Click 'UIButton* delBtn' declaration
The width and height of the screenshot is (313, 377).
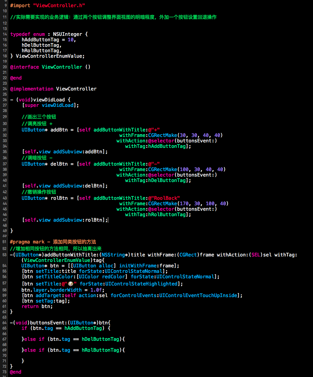pos(44,164)
